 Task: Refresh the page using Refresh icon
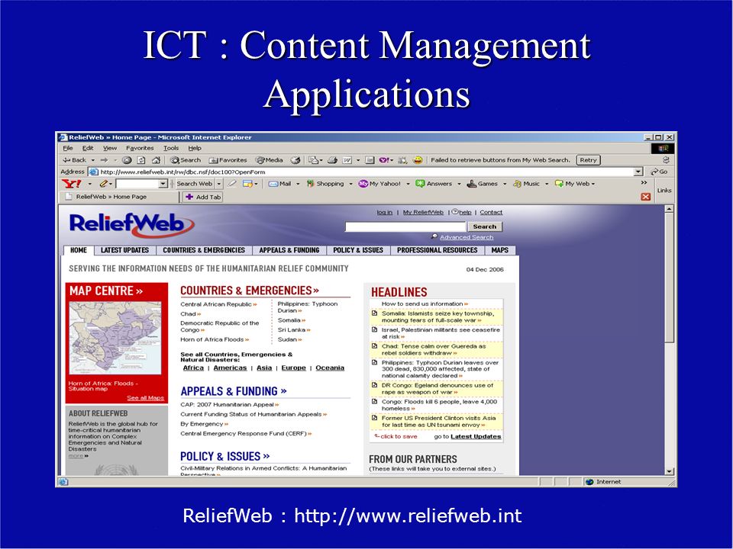point(141,160)
